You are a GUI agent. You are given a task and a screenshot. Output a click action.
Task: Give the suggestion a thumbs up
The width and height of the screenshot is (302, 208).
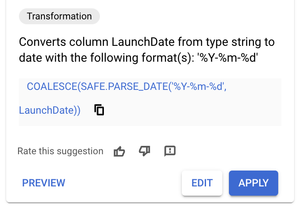coord(119,151)
